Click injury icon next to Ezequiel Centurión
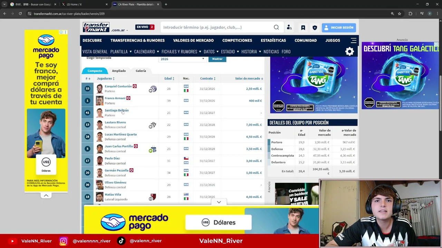442x248 pixels. coord(135,86)
